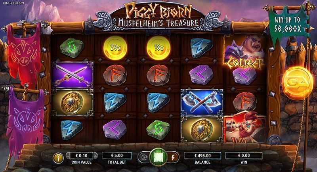This screenshot has width=317, height=172.
Task: Click the green rune stone top-left
Action: tap(72, 48)
